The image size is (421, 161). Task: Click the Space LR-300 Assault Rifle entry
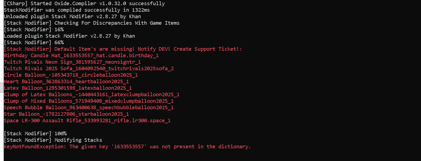87,121
